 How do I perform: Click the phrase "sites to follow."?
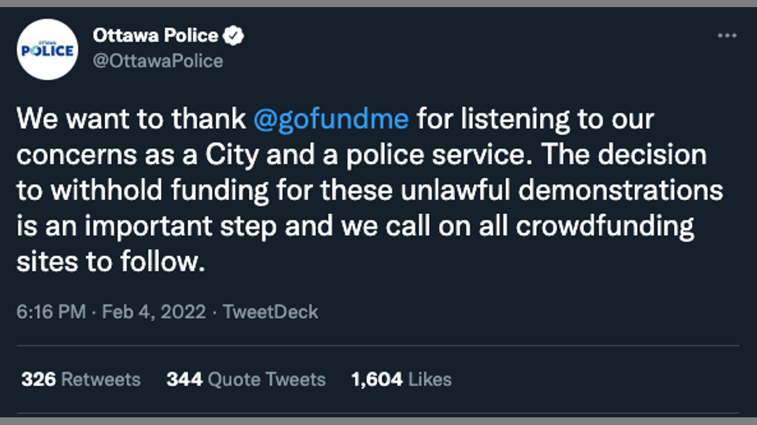111,262
